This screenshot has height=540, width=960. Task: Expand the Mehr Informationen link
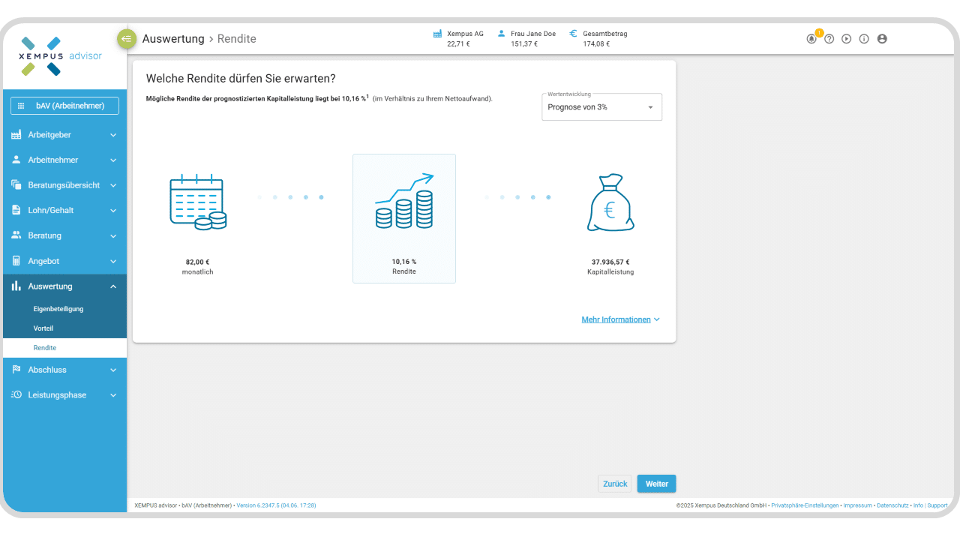(x=620, y=319)
